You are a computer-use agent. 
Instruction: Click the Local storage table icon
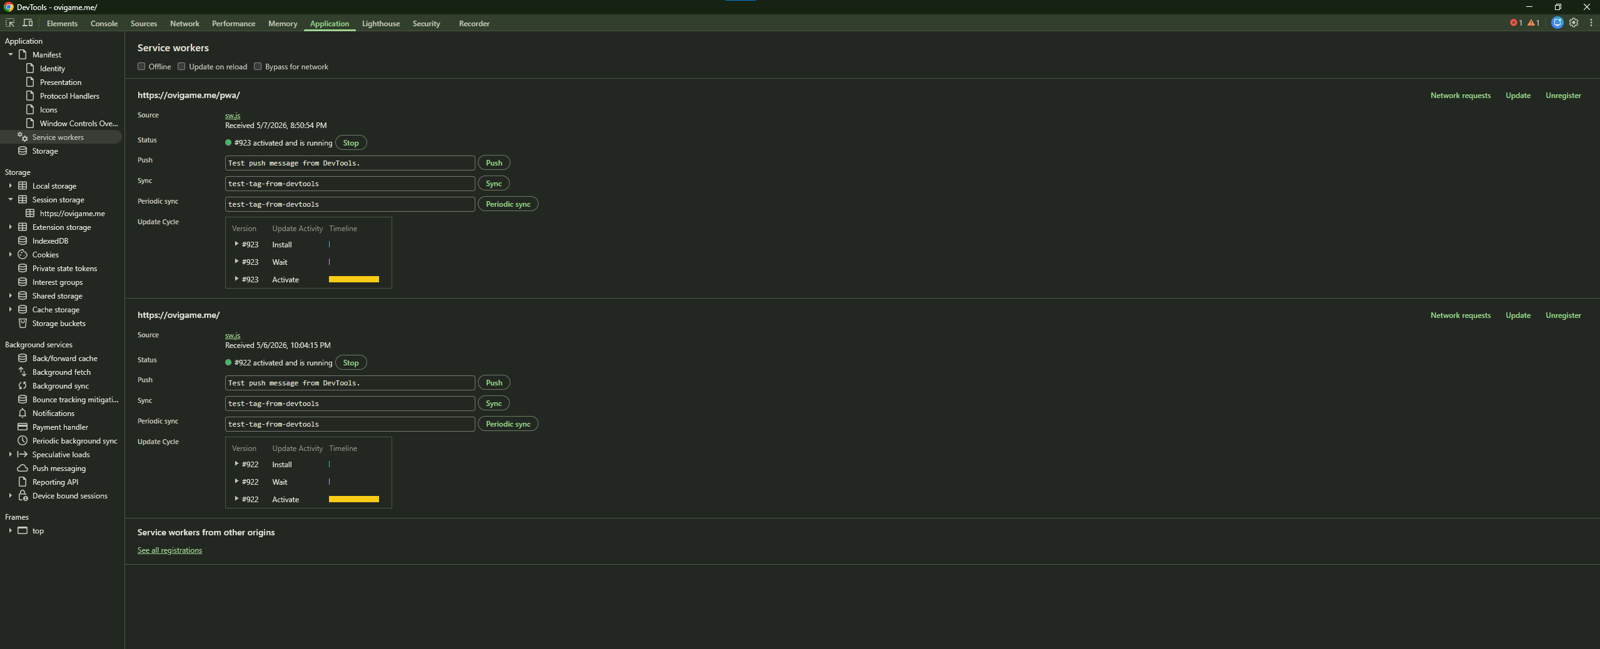(23, 186)
